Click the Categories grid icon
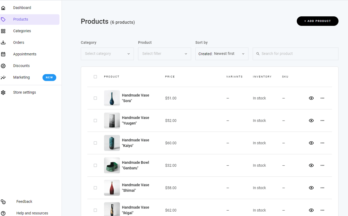Image resolution: width=348 pixels, height=216 pixels. click(3, 31)
